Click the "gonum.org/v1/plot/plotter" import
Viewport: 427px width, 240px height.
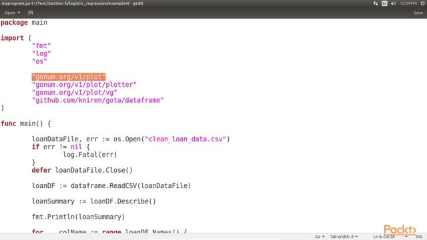coord(84,85)
